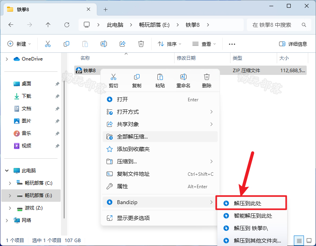Image resolution: width=316 pixels, height=246 pixels.
Task: Go back with the left arrow
Action: tap(11, 25)
